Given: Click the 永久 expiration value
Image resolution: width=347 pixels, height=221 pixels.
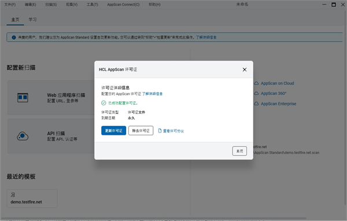Looking at the screenshot, I should 131,118.
